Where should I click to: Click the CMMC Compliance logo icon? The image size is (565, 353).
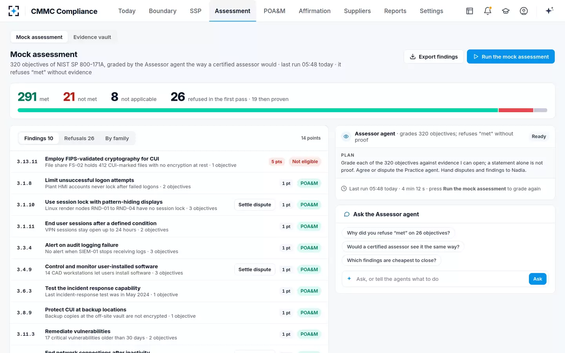pos(14,11)
